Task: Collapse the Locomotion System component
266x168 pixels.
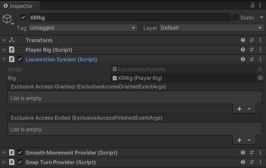Action: point(4,59)
